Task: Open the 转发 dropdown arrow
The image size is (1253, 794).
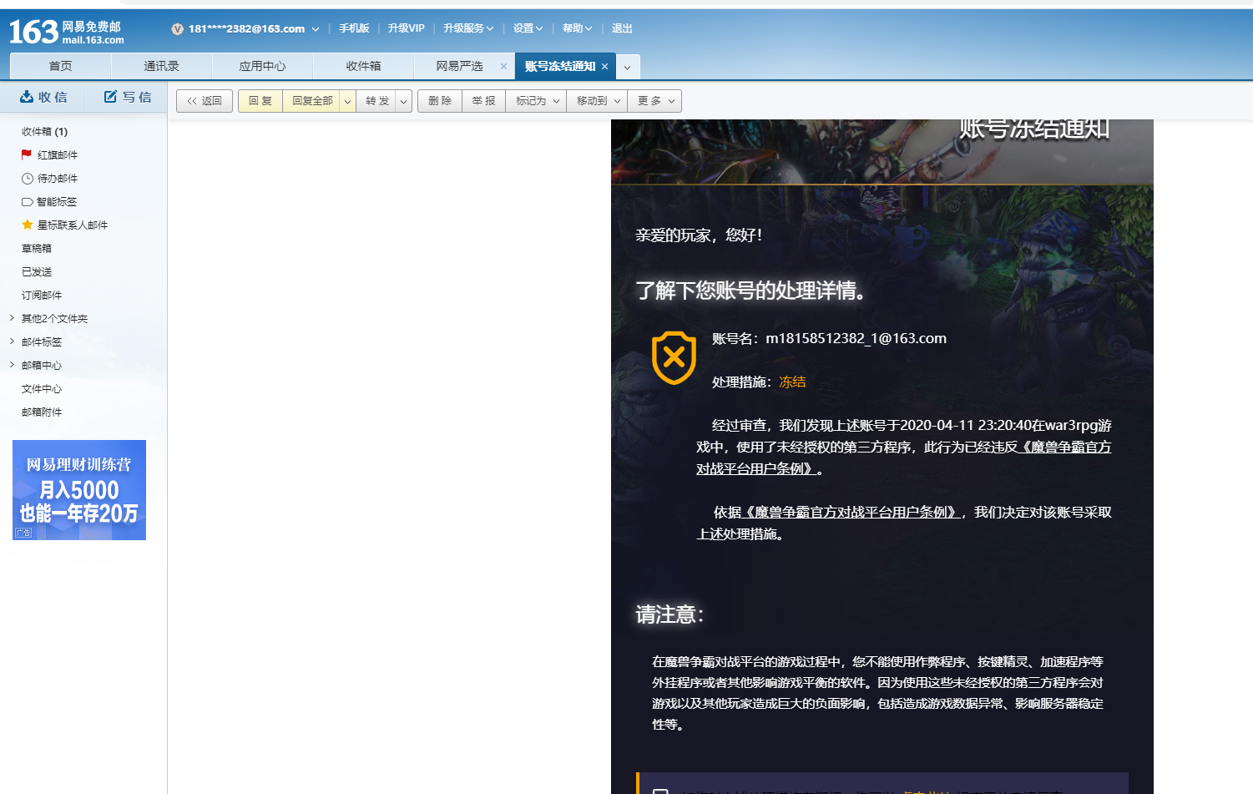Action: click(403, 101)
